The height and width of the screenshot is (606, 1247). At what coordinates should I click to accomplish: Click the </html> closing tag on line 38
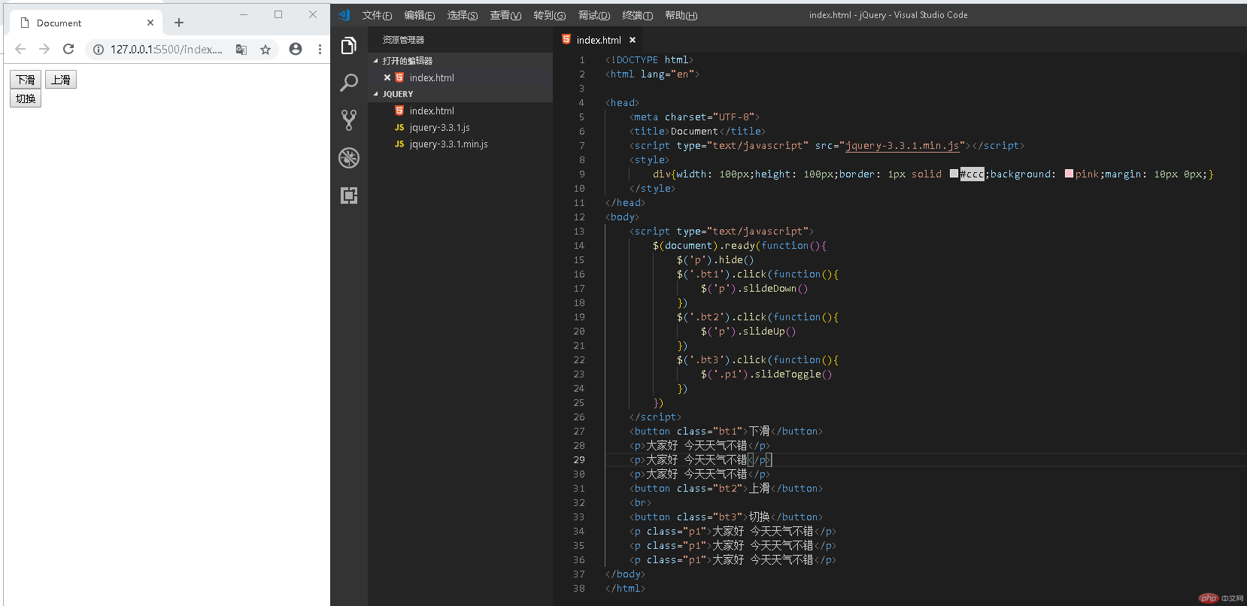pos(625,589)
